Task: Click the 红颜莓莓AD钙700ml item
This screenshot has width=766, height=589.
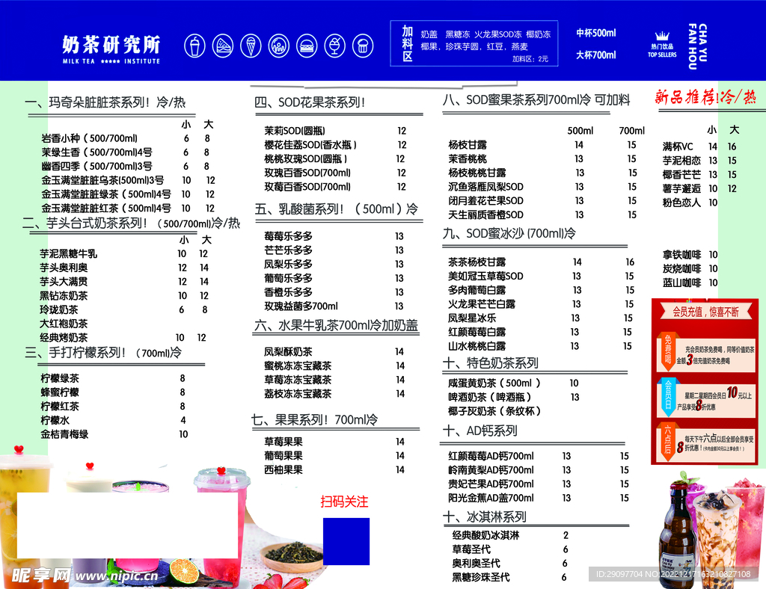Action: [x=491, y=457]
